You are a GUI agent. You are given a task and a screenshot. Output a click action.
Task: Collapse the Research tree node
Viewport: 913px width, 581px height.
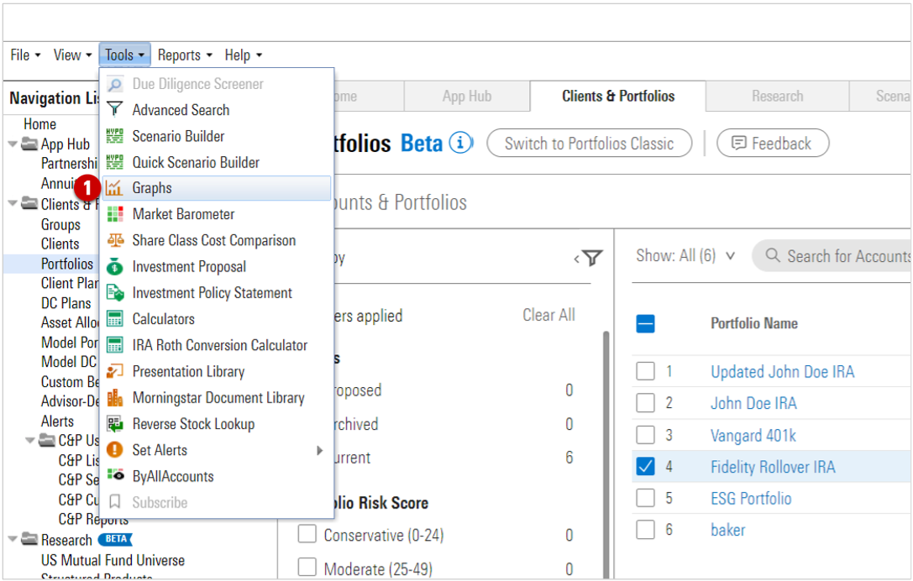[x=13, y=539]
